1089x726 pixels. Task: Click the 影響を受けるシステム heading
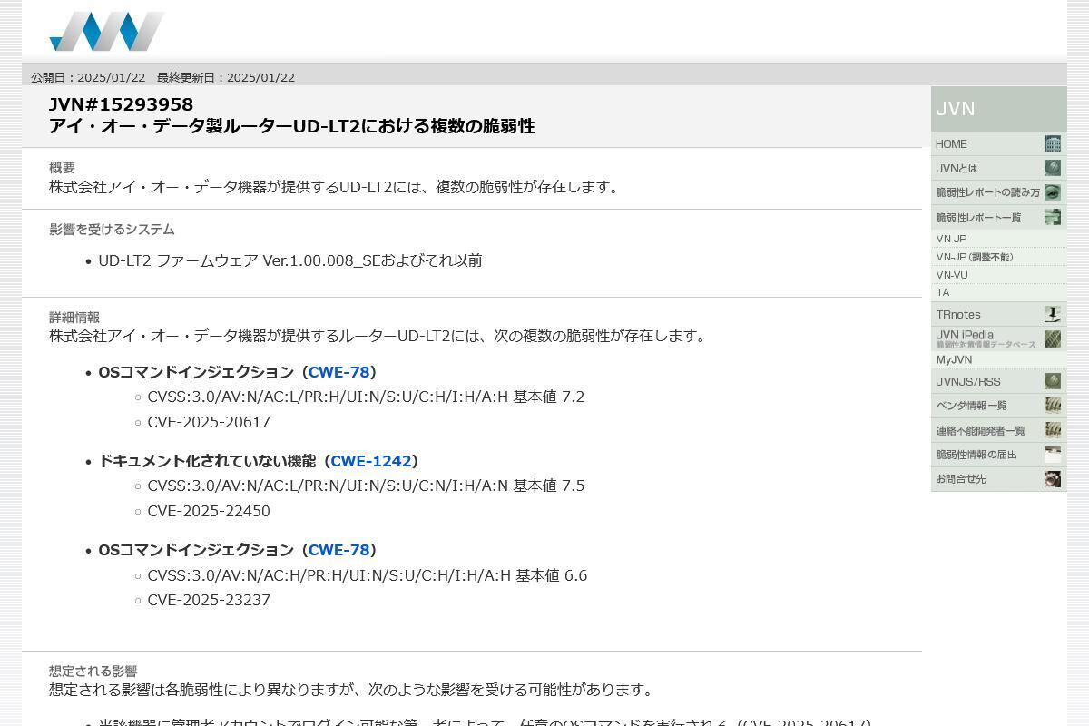tap(112, 229)
